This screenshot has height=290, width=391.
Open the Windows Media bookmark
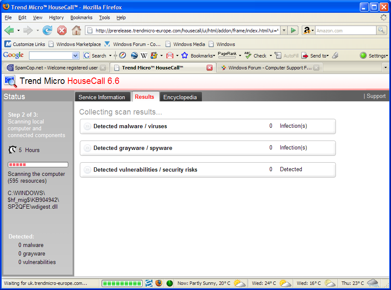[x=185, y=44]
